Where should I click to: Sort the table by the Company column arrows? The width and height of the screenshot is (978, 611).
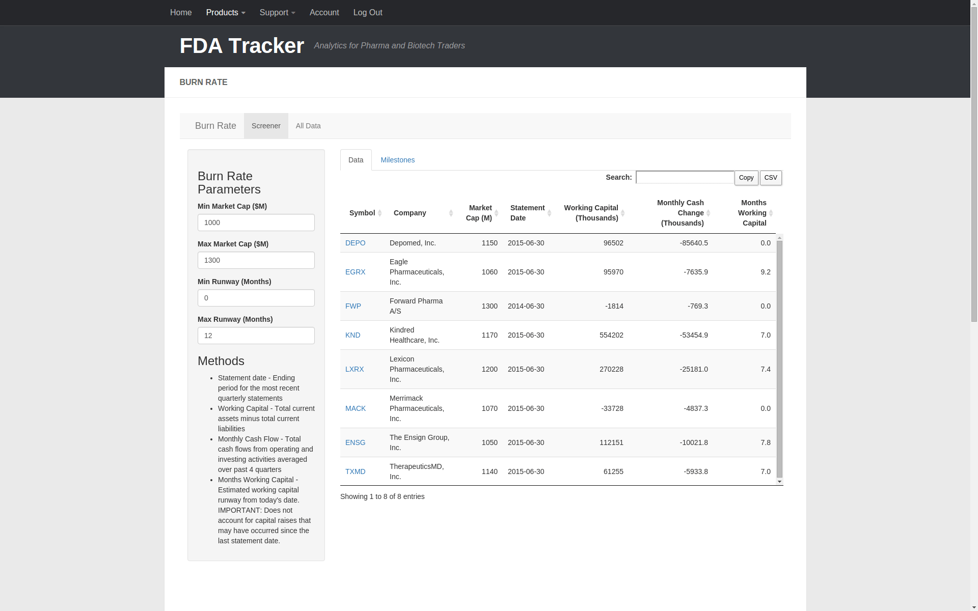point(450,213)
